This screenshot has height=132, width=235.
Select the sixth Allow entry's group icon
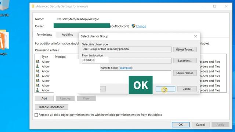(x=37, y=85)
